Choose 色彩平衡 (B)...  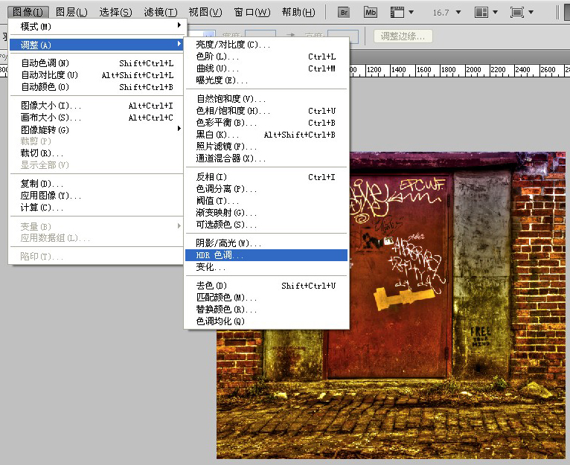coord(266,123)
